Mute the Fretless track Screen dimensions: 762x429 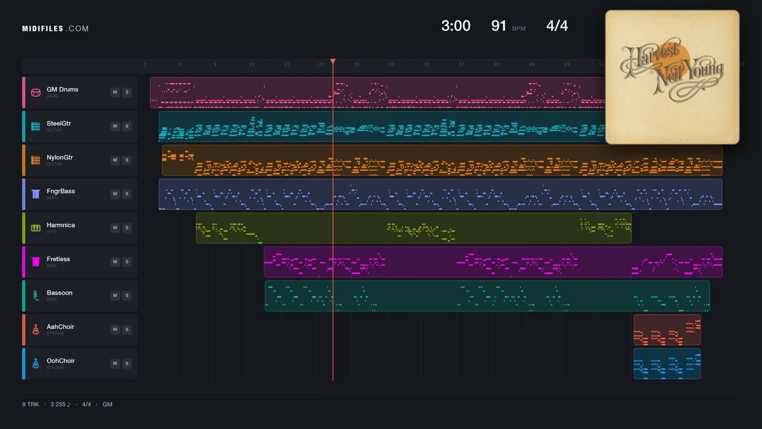(115, 262)
